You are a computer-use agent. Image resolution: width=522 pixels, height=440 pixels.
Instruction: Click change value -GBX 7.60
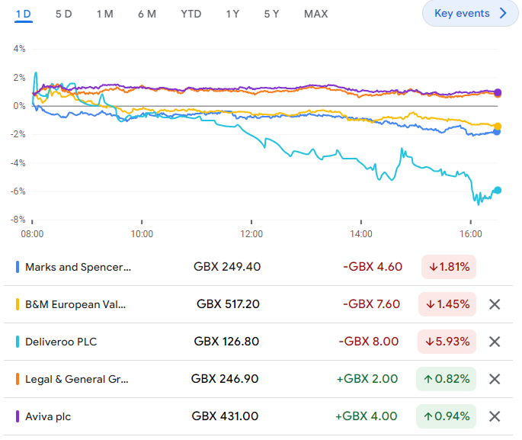coord(371,304)
